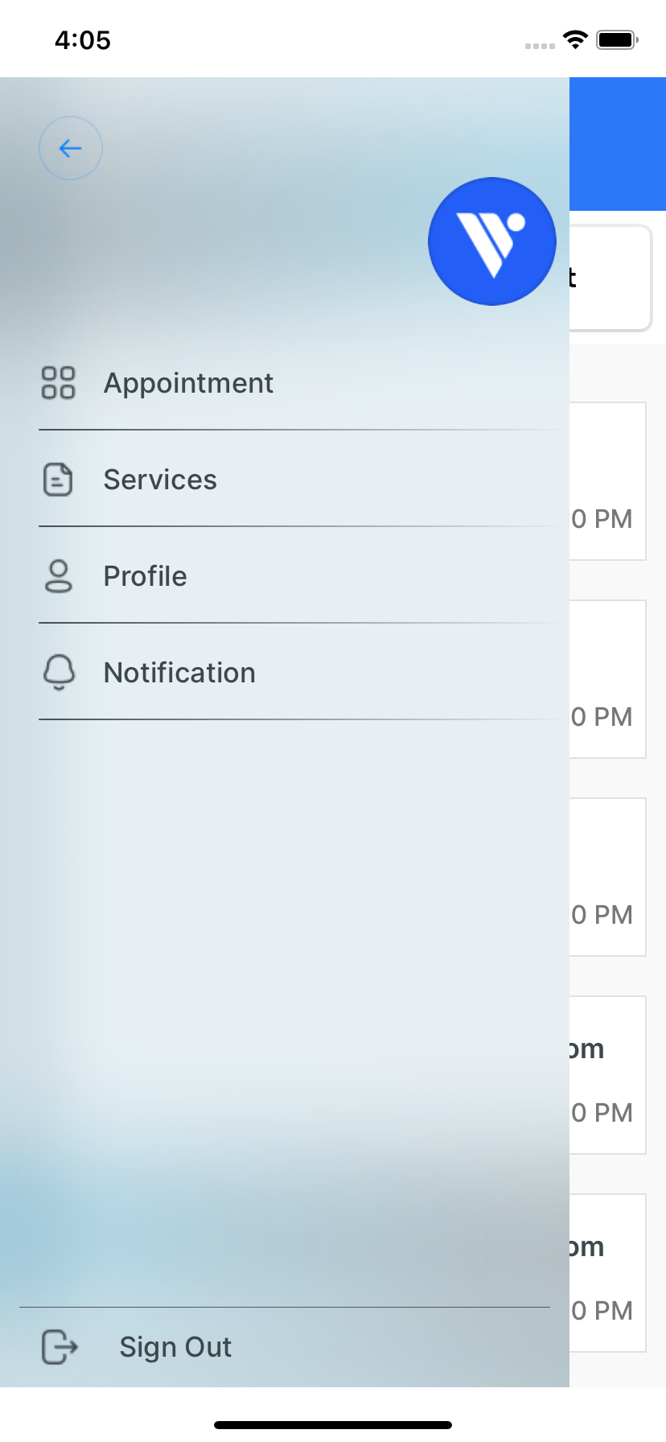Tap the cellular signal dots
Image resolution: width=666 pixels, height=1442 pixels.
[540, 46]
